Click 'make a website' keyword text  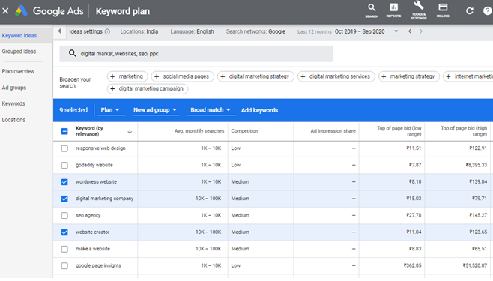pyautogui.click(x=93, y=249)
